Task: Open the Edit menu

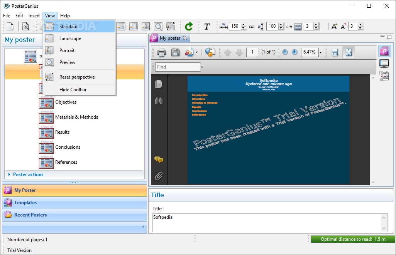Action: click(19, 16)
